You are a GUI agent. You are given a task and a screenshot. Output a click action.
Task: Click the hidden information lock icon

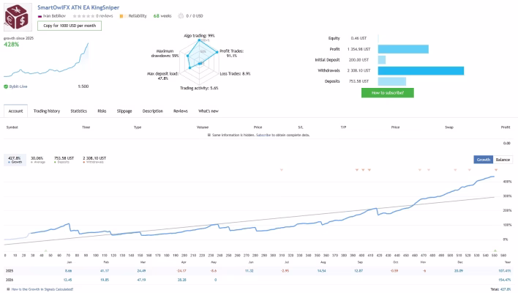coord(209,135)
